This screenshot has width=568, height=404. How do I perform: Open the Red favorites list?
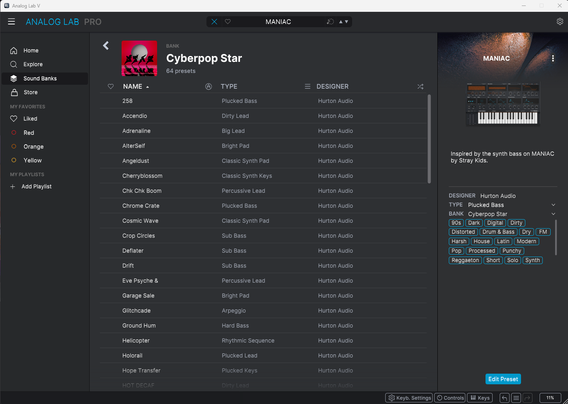(x=45, y=133)
